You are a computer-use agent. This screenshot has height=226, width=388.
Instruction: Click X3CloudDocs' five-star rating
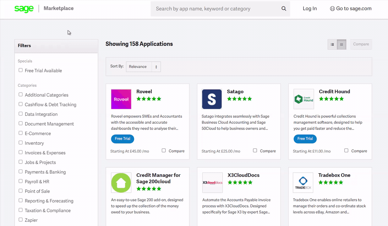click(240, 182)
